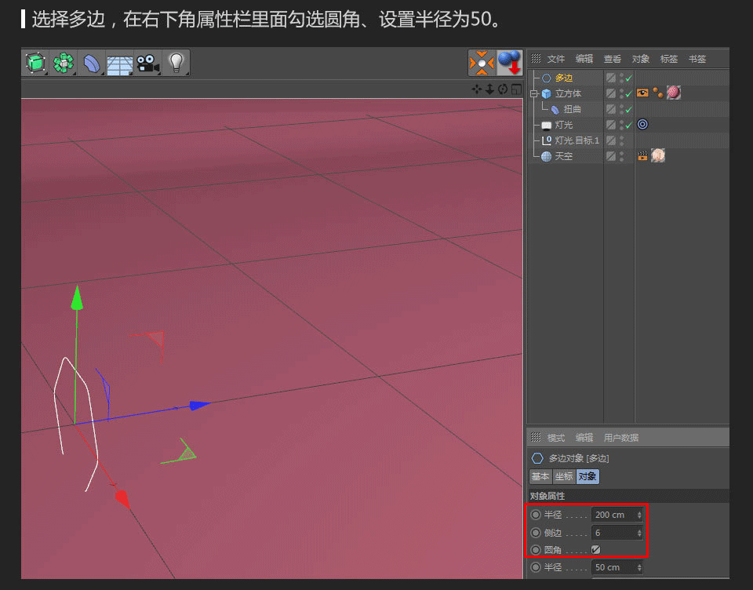Click the up stepper arrow on the 侧边 field
Image resolution: width=753 pixels, height=590 pixels.
tap(640, 530)
